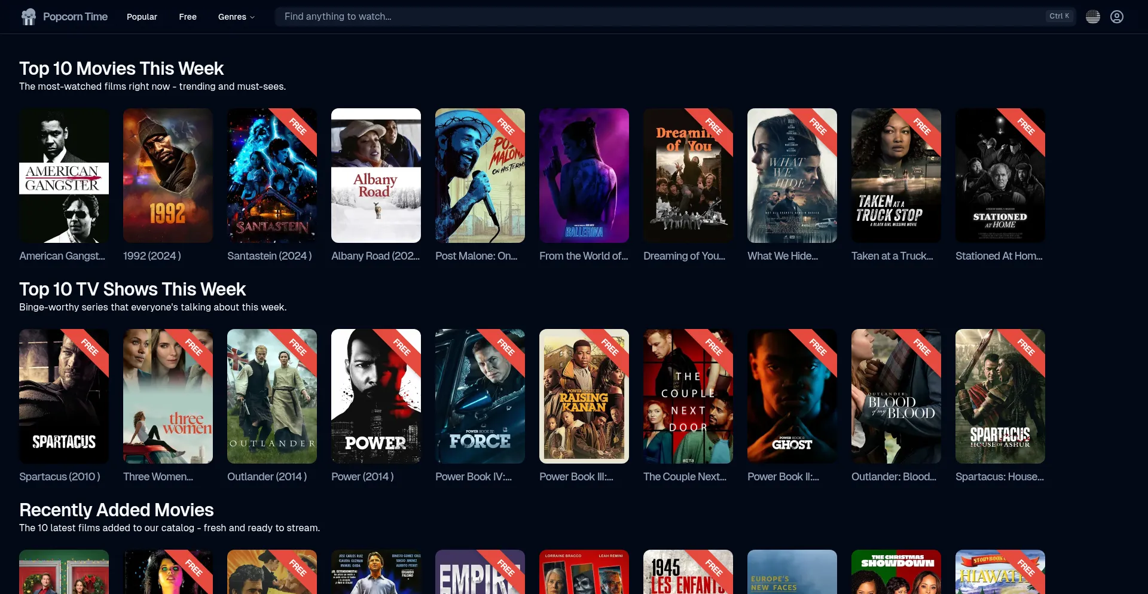This screenshot has width=1148, height=594.
Task: Open the 'Power (2014)' title link
Action: 362,476
